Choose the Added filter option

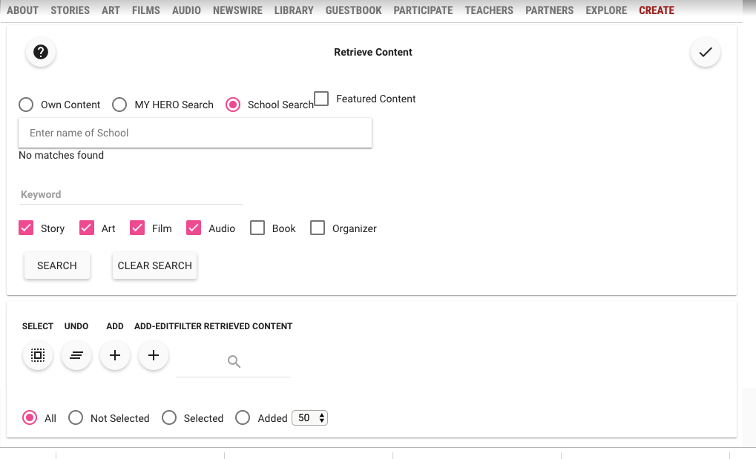[243, 417]
